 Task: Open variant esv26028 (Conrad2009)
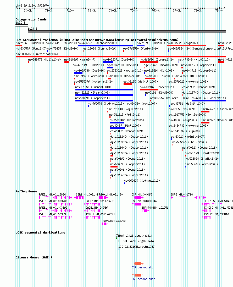pyautogui.click(x=100, y=49)
